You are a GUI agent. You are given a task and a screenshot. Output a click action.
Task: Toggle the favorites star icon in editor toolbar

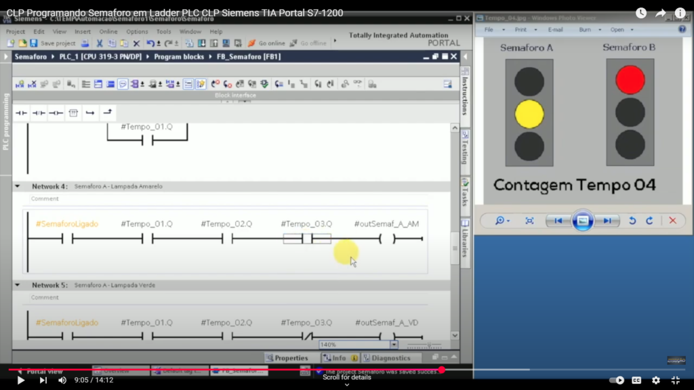(x=201, y=84)
